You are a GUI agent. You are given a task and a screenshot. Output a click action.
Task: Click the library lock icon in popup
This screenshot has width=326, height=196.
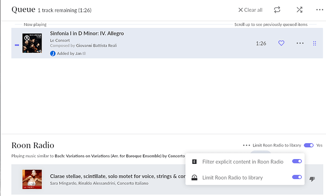194,178
